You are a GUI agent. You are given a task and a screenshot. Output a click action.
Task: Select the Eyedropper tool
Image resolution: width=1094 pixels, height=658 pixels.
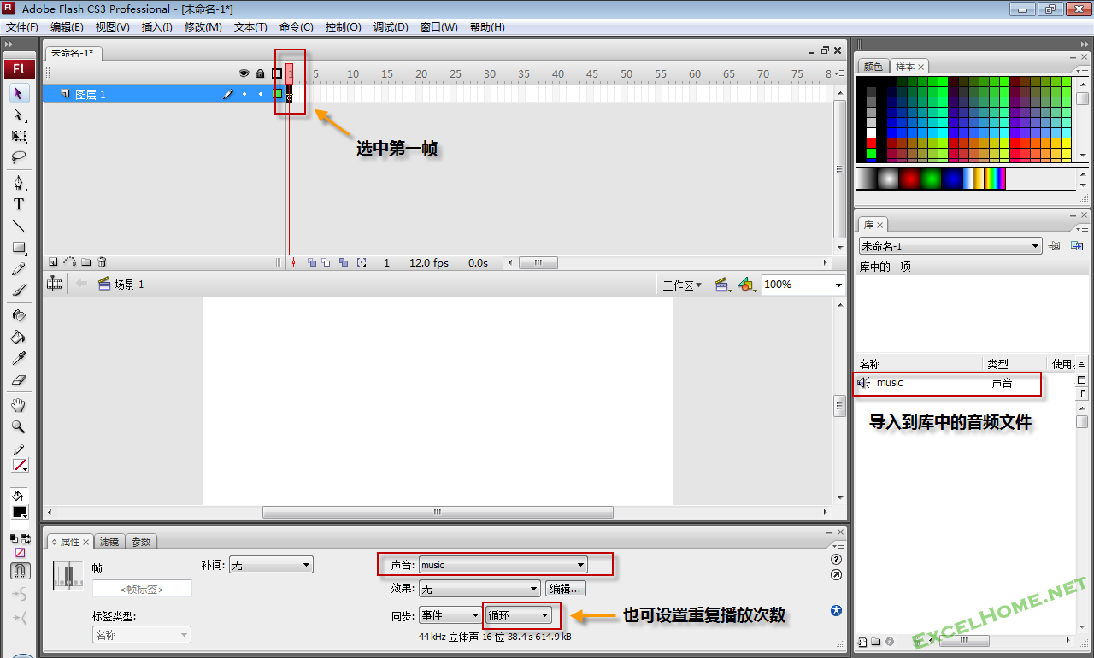coord(19,358)
